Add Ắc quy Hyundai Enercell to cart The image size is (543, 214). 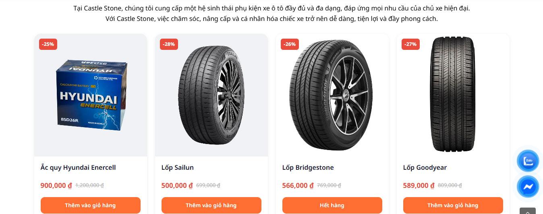coord(90,205)
